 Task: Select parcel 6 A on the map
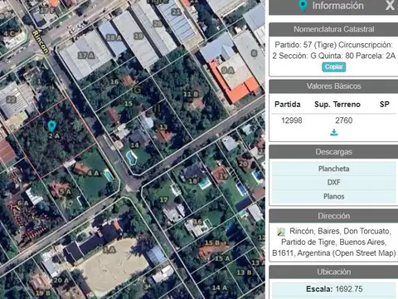(x=23, y=203)
